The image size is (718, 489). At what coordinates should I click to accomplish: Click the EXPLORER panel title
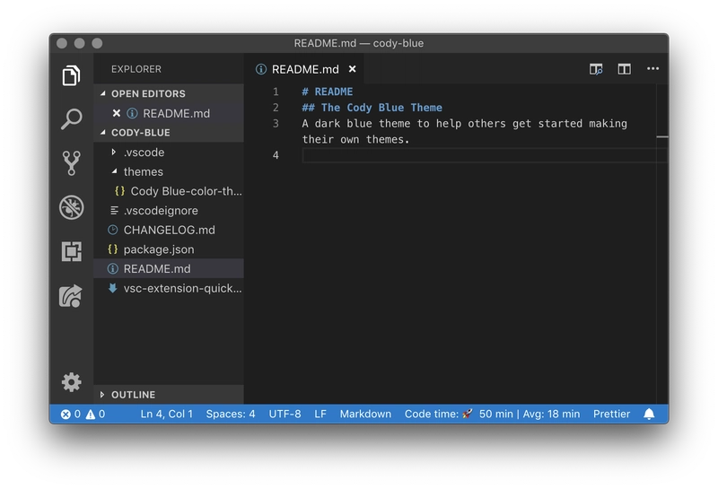click(136, 69)
